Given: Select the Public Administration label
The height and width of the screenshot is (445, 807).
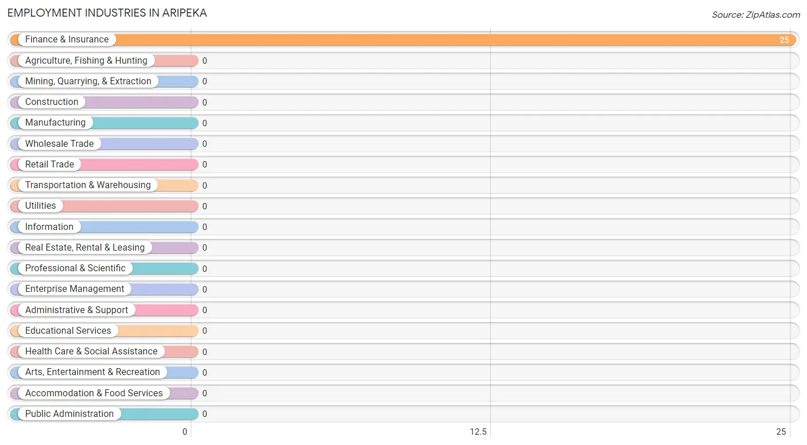Looking at the screenshot, I should (69, 413).
